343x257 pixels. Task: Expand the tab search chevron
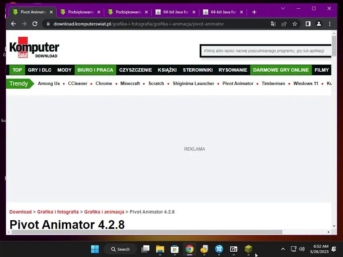[283, 8]
